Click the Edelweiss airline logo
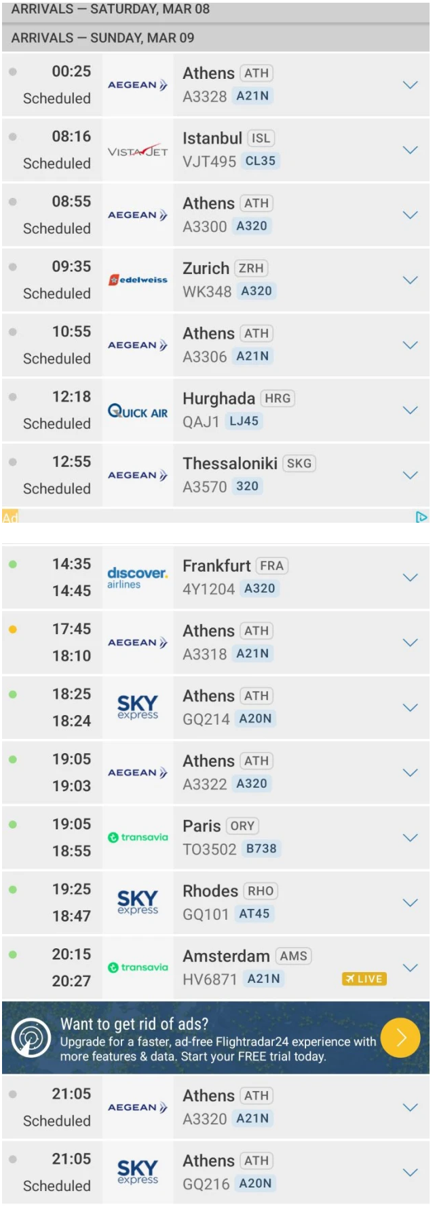The image size is (435, 1210). pos(138,280)
